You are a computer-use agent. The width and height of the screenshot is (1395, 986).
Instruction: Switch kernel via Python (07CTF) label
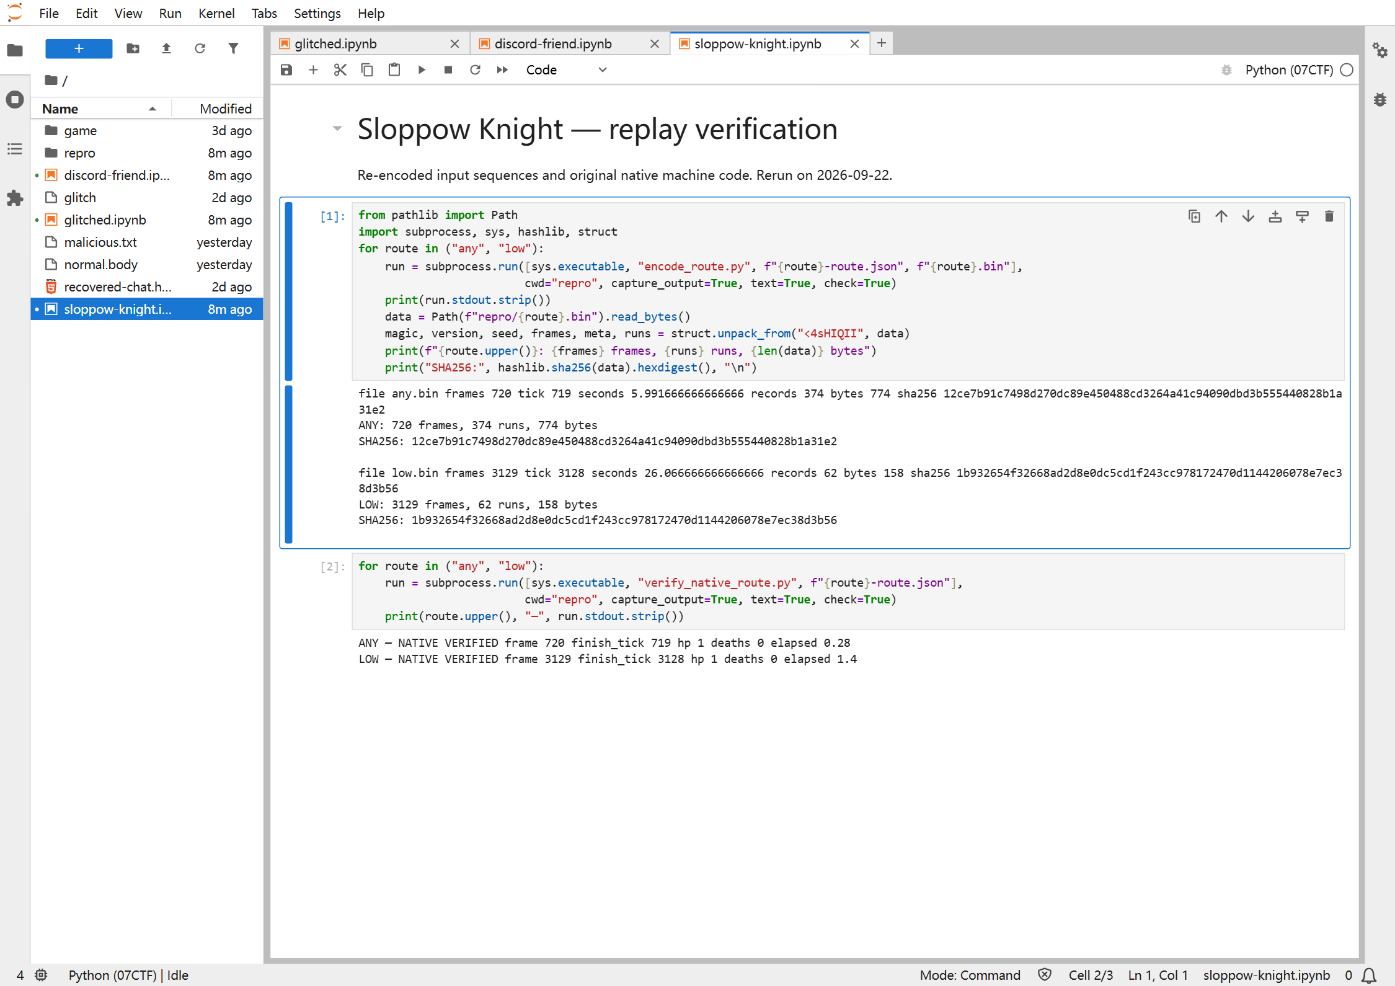1289,69
